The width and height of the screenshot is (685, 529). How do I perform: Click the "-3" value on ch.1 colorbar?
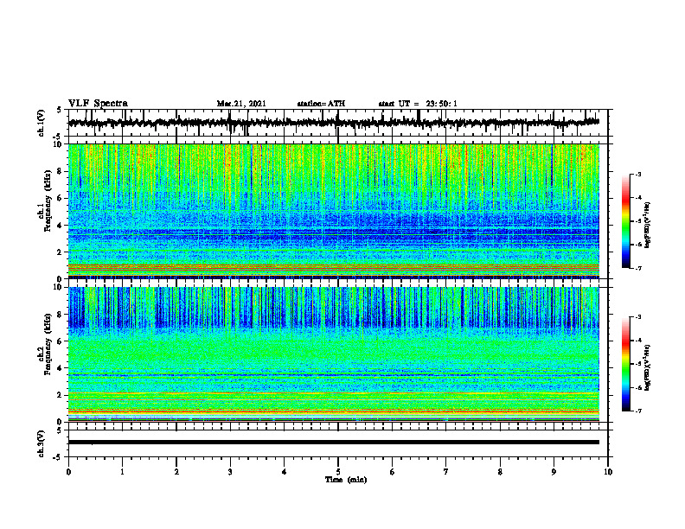pyautogui.click(x=638, y=175)
